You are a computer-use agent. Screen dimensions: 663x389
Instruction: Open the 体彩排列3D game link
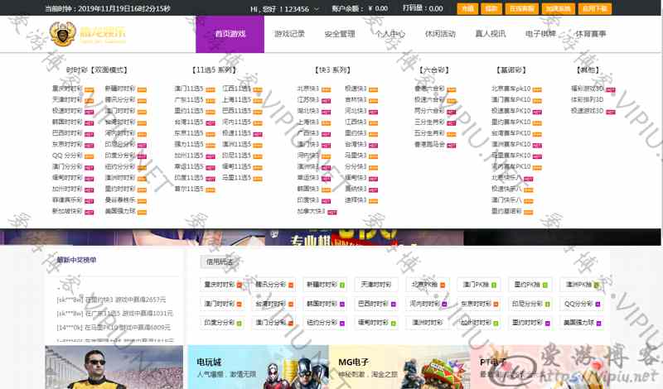click(587, 99)
